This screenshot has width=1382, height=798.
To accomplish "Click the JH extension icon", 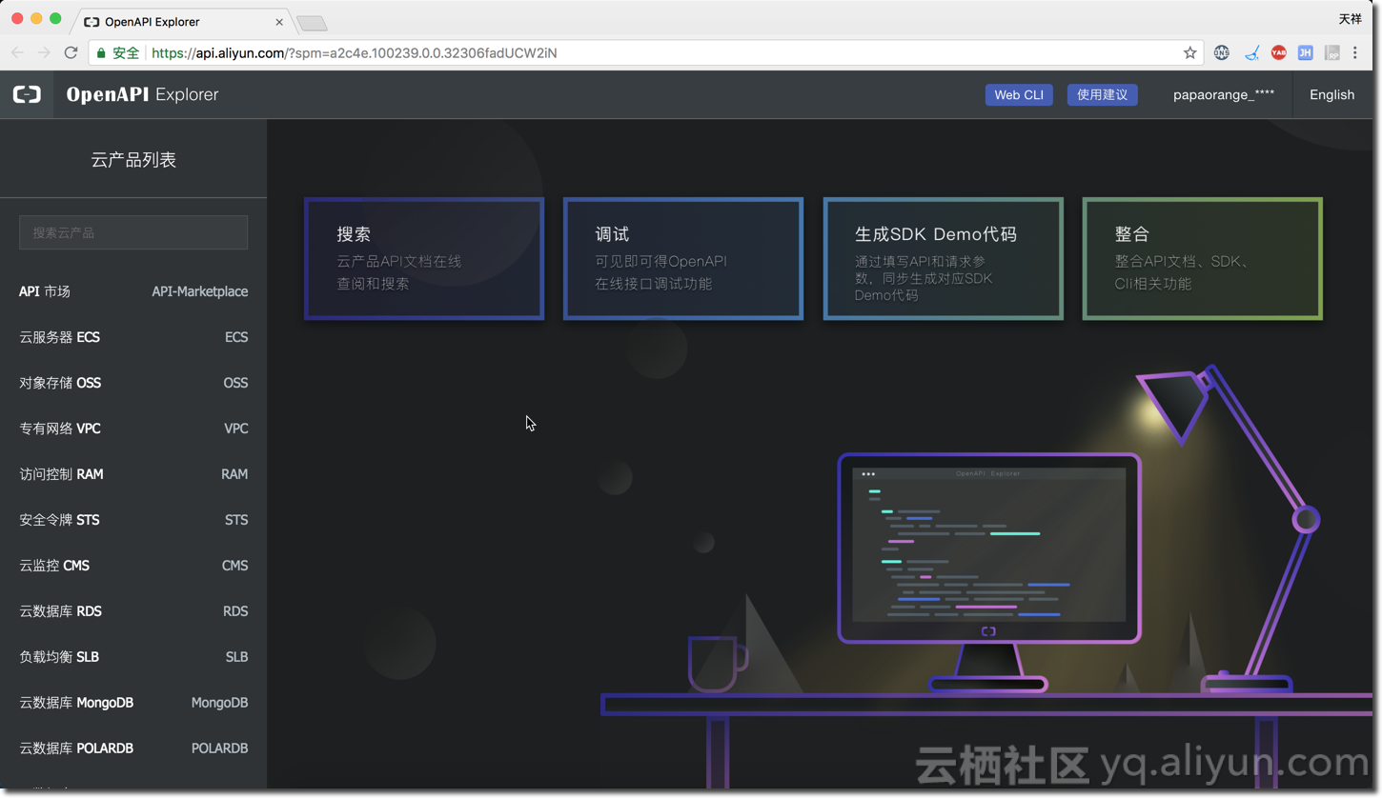I will (x=1305, y=53).
